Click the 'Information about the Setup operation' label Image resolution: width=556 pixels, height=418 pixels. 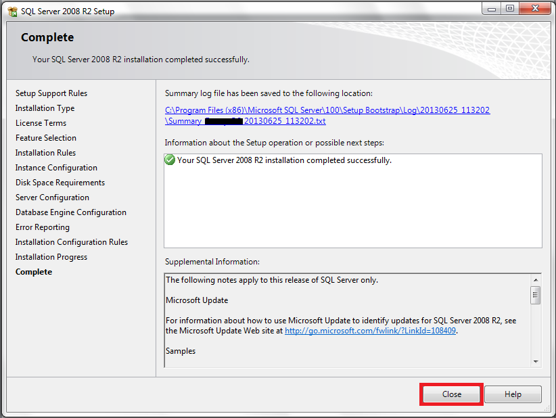(x=275, y=143)
